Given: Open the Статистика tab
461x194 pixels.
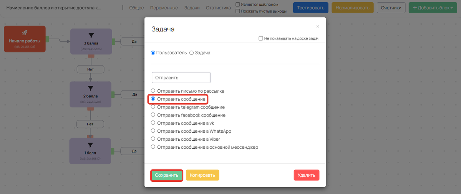Looking at the screenshot, I should pyautogui.click(x=219, y=8).
